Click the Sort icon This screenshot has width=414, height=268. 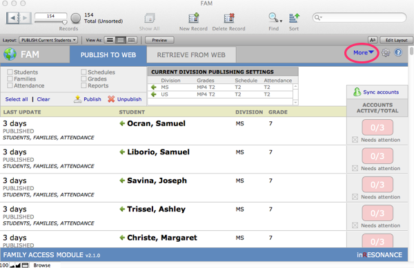pos(294,18)
